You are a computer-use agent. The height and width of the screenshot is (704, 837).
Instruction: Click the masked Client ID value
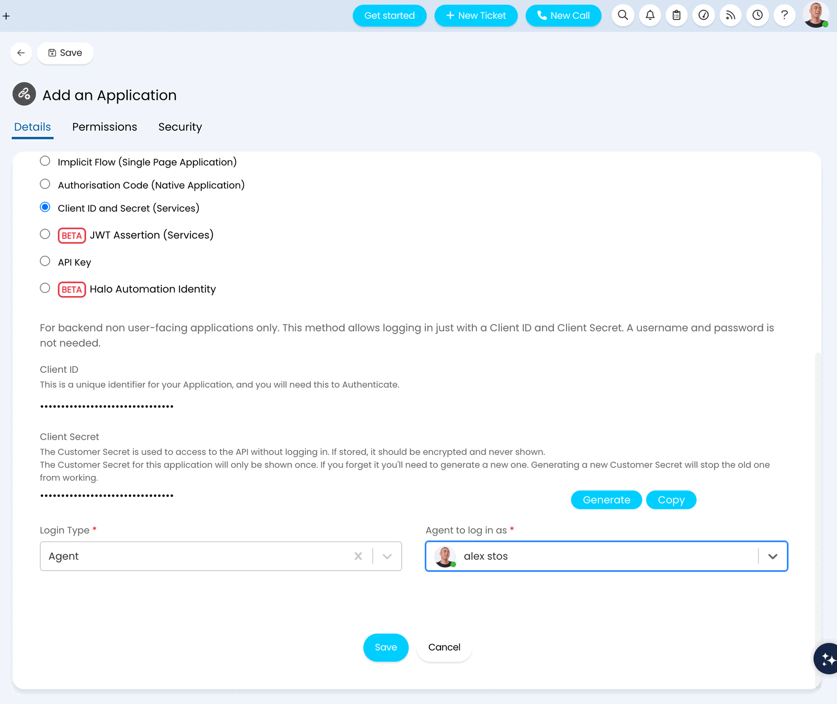[x=107, y=406]
